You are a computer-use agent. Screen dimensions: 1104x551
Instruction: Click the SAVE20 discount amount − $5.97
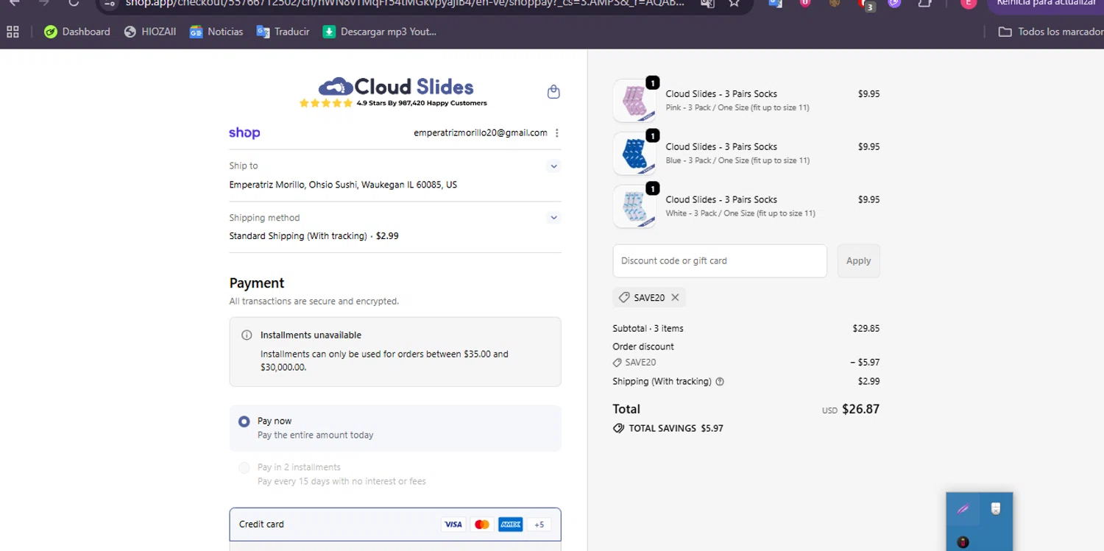[x=865, y=363]
